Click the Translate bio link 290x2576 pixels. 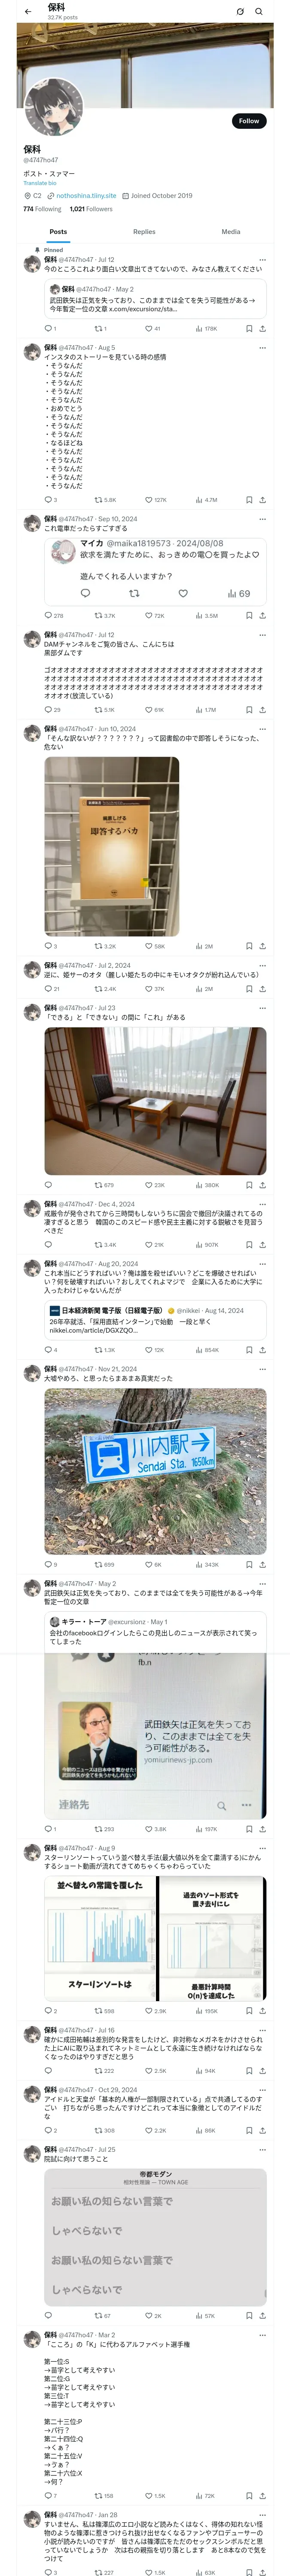pyautogui.click(x=40, y=183)
